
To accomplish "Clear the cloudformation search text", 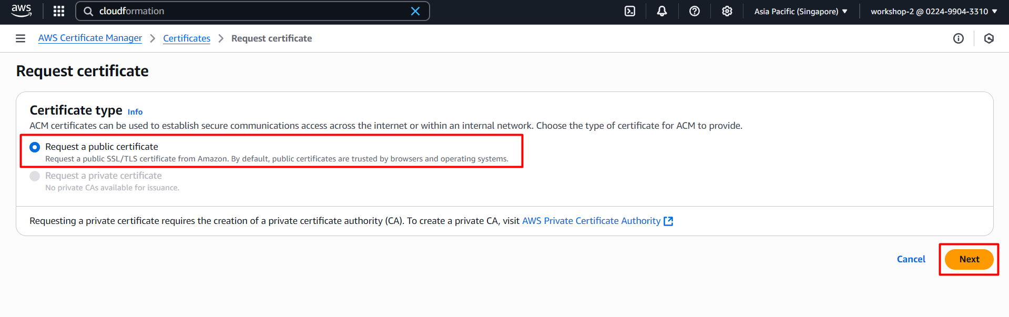I will click(415, 11).
